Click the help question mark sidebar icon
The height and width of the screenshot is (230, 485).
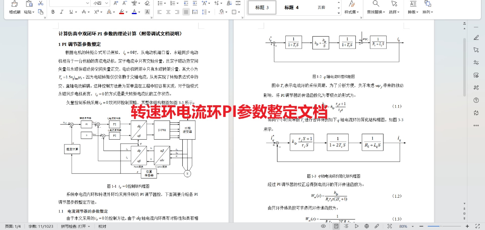click(476, 100)
